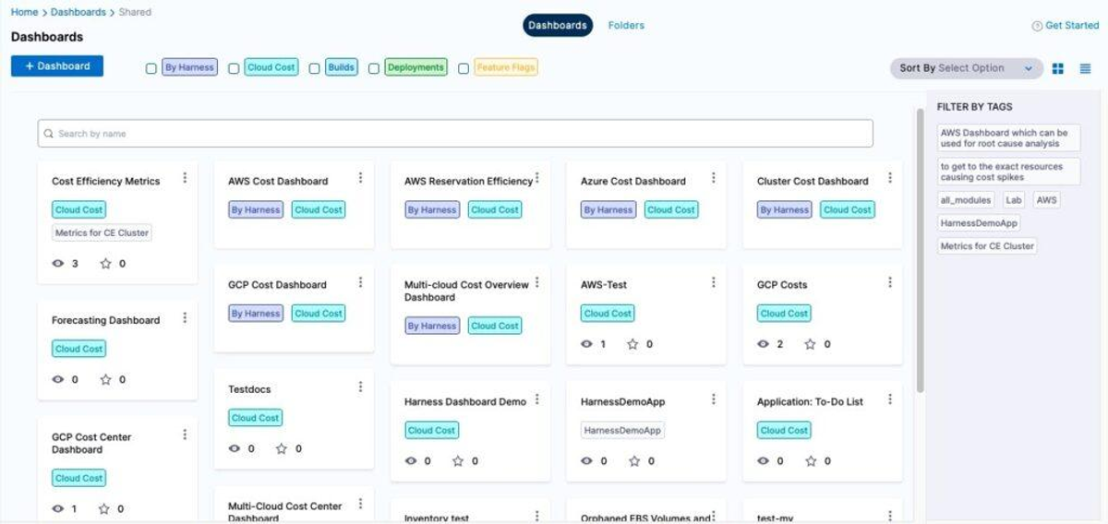This screenshot has width=1108, height=524.
Task: Click the Get Started help icon
Action: pos(1037,26)
